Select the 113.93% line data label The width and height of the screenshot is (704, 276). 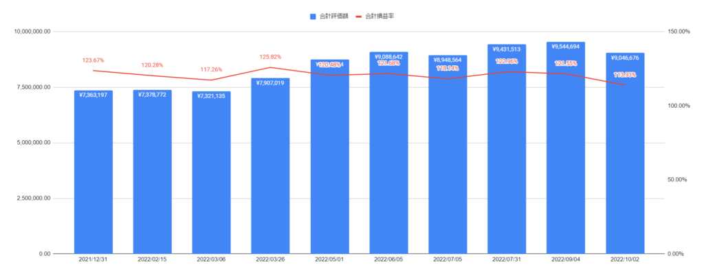pos(625,75)
